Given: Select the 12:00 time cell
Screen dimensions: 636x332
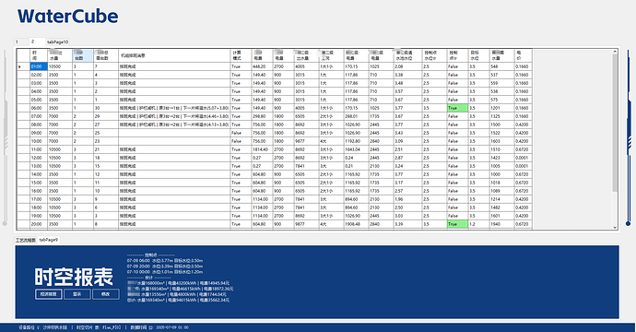Looking at the screenshot, I should [x=39, y=158].
